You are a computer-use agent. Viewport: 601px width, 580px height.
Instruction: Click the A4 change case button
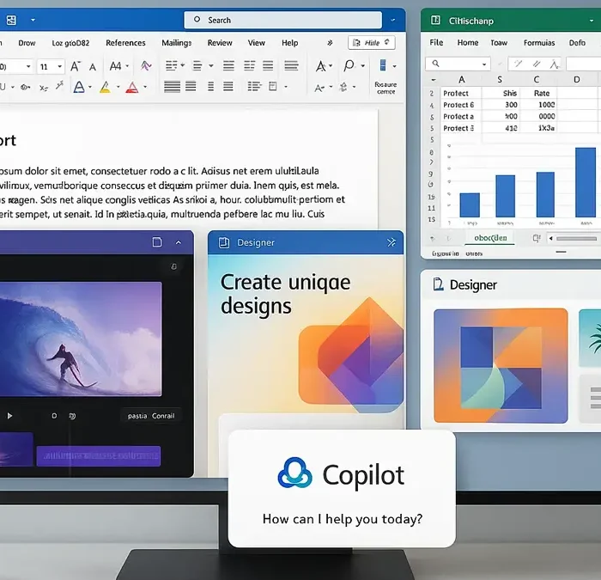pos(115,66)
